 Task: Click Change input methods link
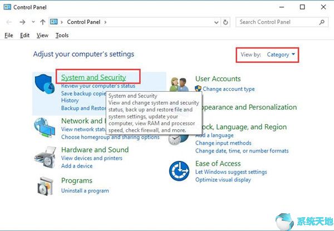(223, 143)
